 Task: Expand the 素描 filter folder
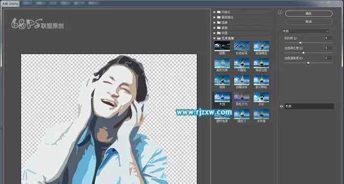pos(215,28)
